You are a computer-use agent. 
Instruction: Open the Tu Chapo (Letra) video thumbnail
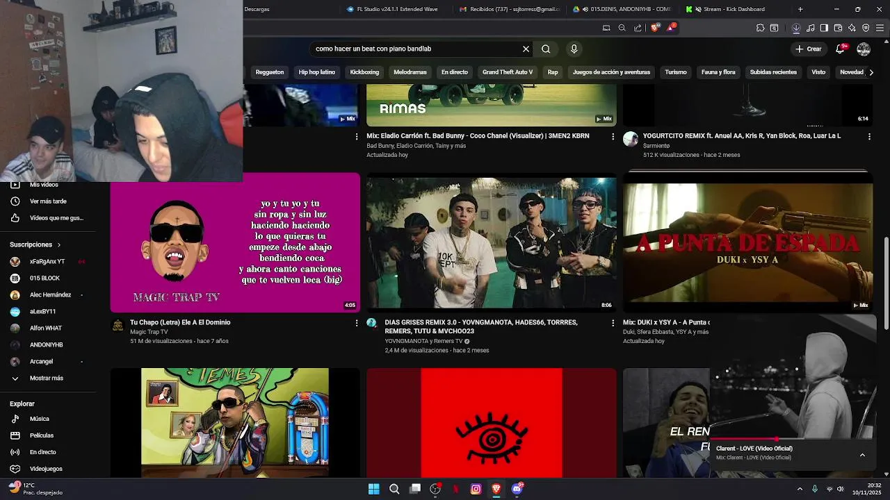click(235, 242)
